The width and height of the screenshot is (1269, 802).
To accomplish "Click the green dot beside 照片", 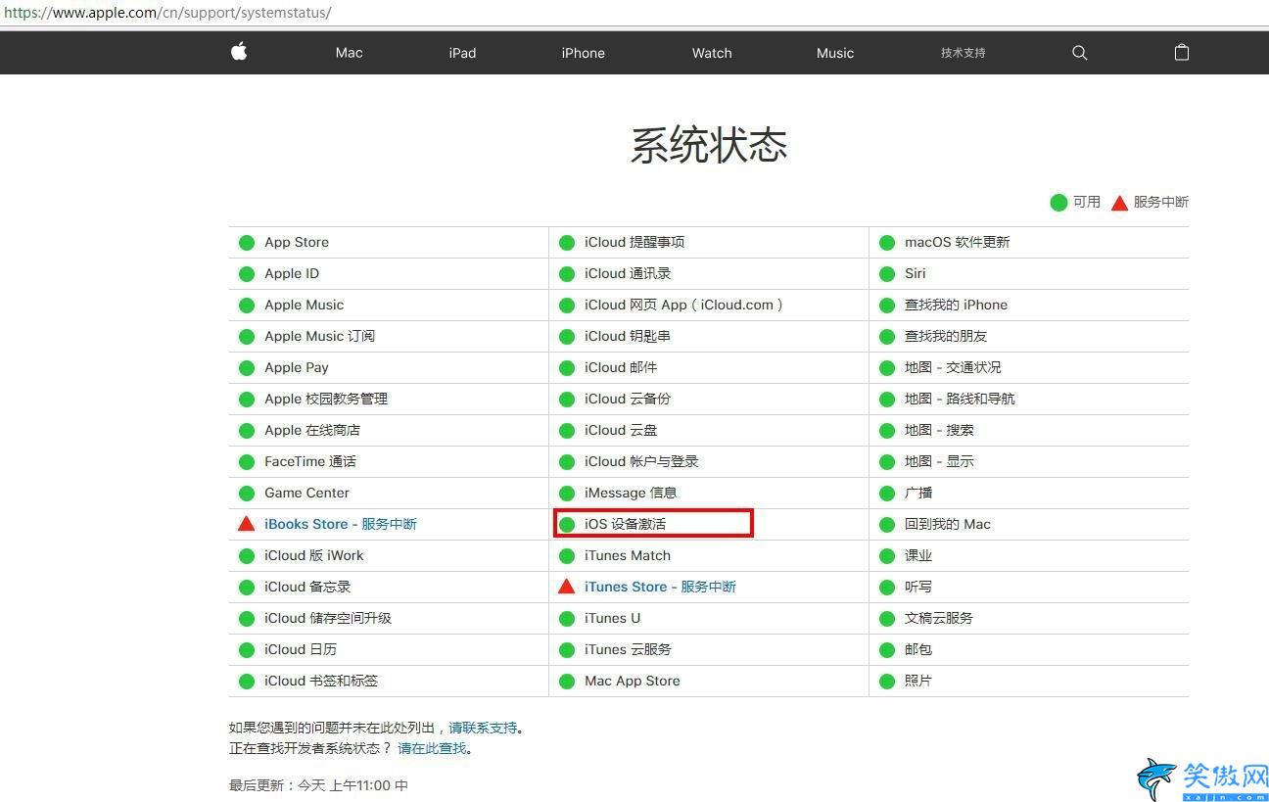I will point(887,681).
